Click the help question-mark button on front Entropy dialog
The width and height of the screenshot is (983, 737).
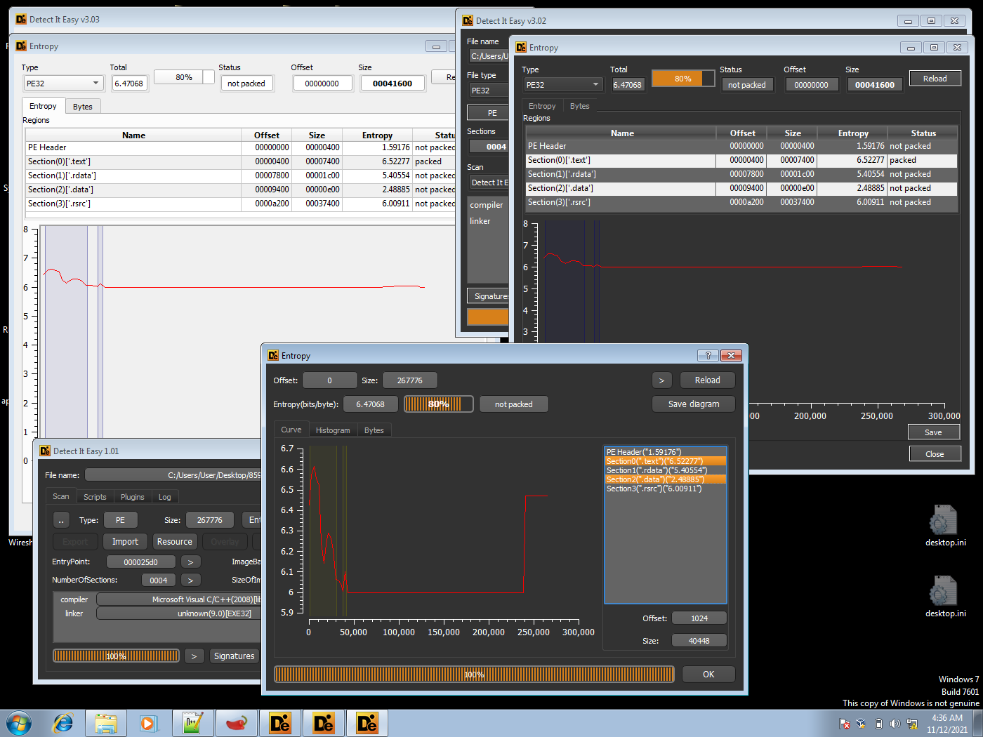pos(708,355)
